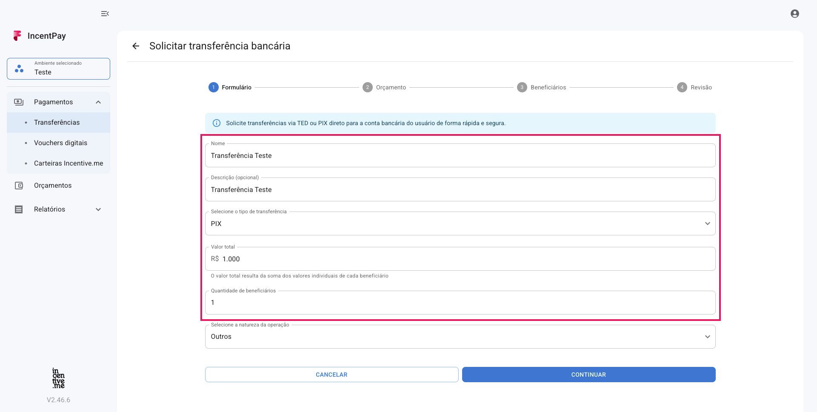Click the CONTINUAR button
The width and height of the screenshot is (817, 412).
click(588, 375)
